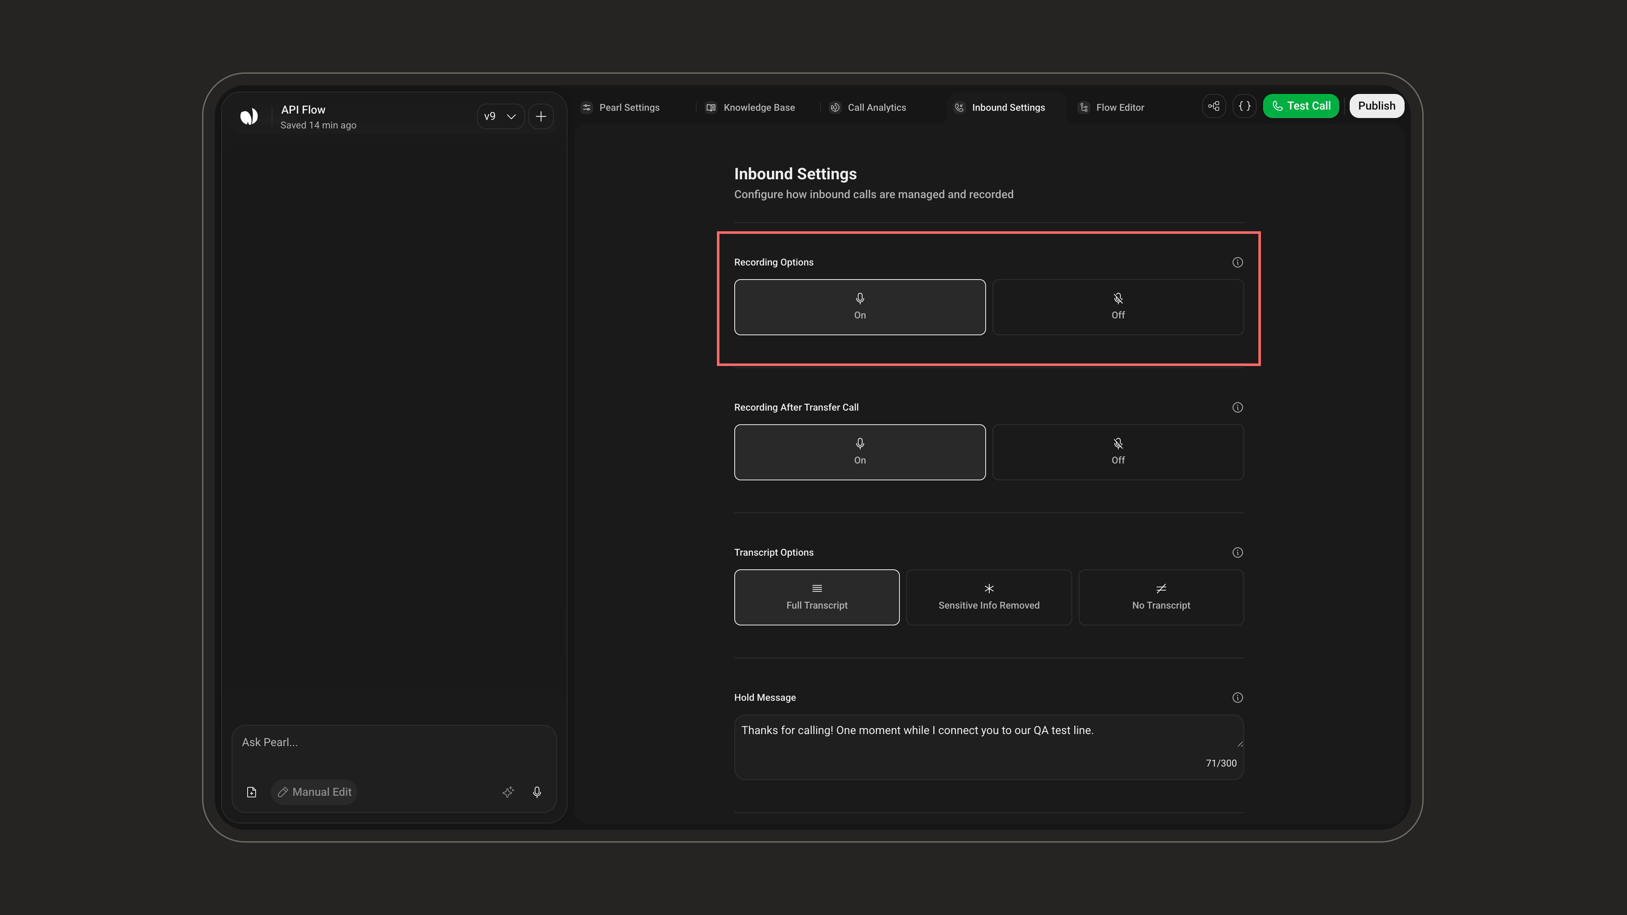1627x915 pixels.
Task: Click the microphone icon in Ask Pearl box
Action: tap(537, 792)
